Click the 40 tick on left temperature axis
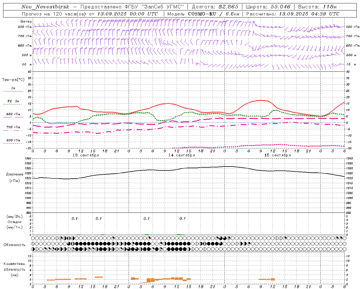Image resolution: width=361 pixels, height=289 pixels. click(x=30, y=72)
